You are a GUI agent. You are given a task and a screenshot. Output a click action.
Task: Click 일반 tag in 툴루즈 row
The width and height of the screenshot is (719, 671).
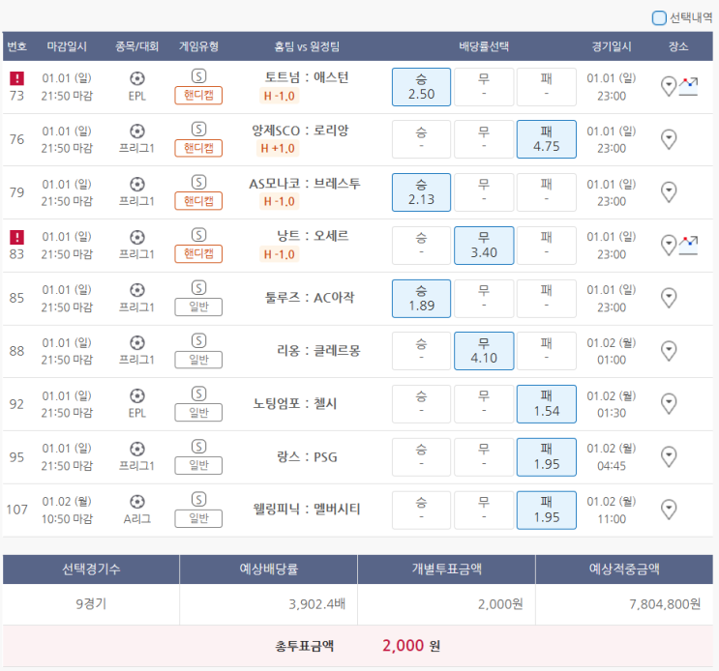[x=198, y=306]
